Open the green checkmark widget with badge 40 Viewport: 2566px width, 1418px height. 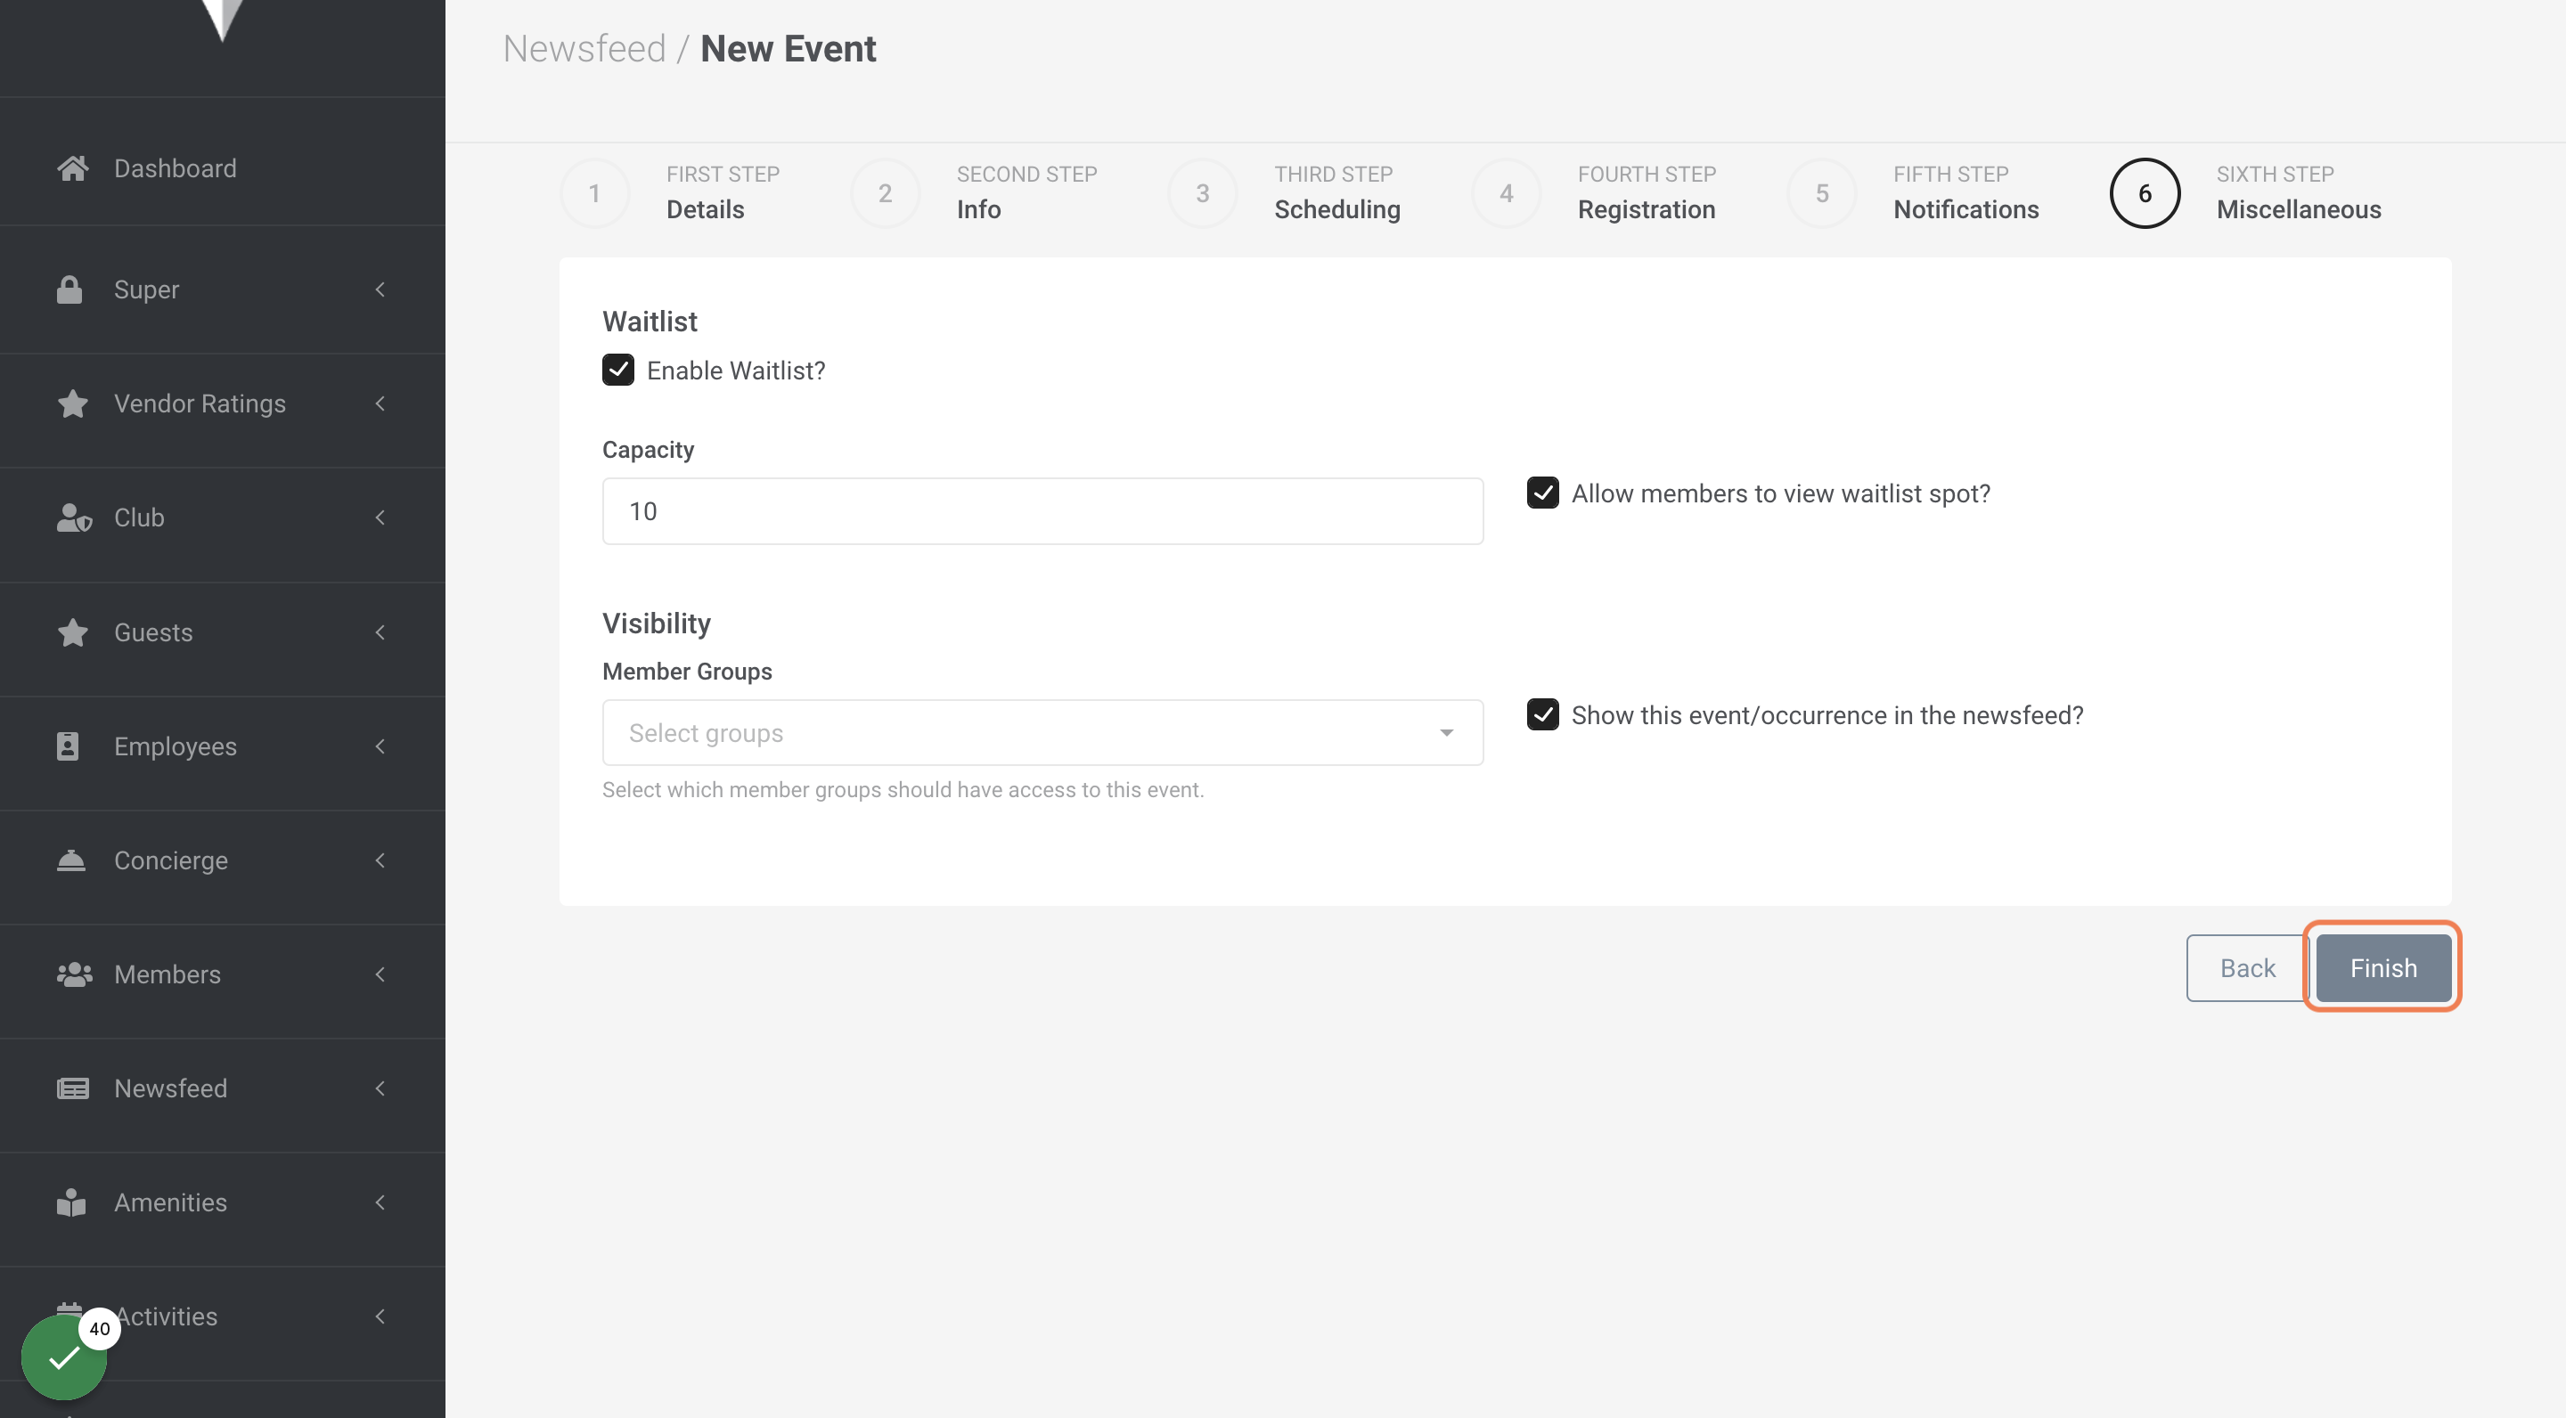coord(64,1357)
